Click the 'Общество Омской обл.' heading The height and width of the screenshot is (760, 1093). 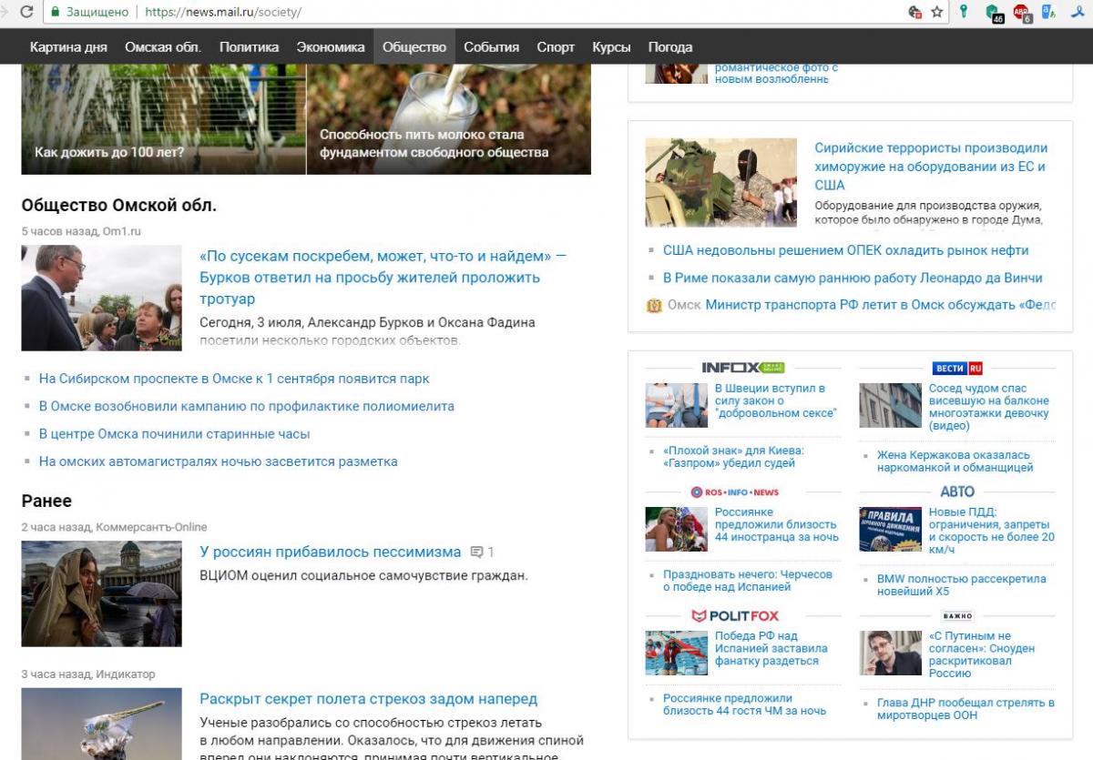(x=119, y=205)
